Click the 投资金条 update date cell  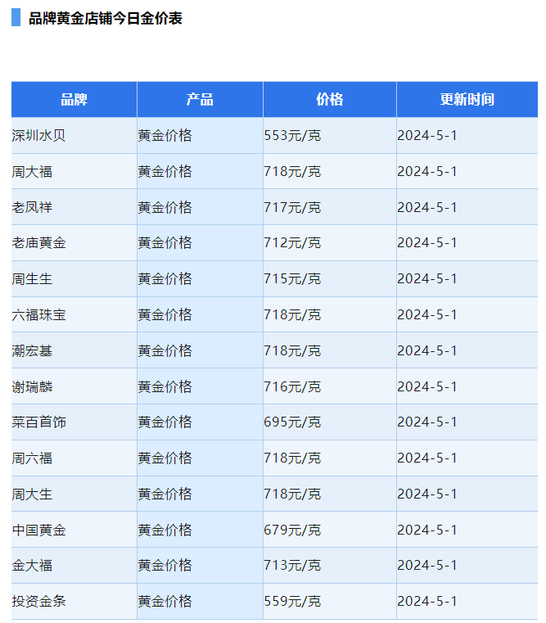[x=426, y=602]
